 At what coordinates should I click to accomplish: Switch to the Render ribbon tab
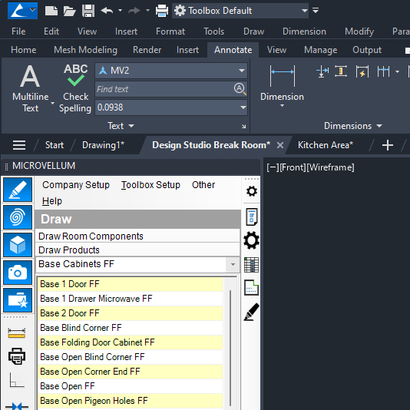[x=147, y=50]
